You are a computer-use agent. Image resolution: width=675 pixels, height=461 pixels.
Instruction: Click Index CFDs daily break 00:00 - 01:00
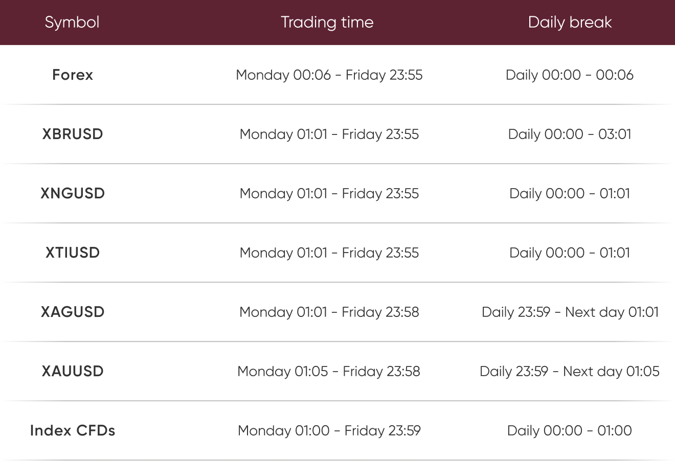570,431
